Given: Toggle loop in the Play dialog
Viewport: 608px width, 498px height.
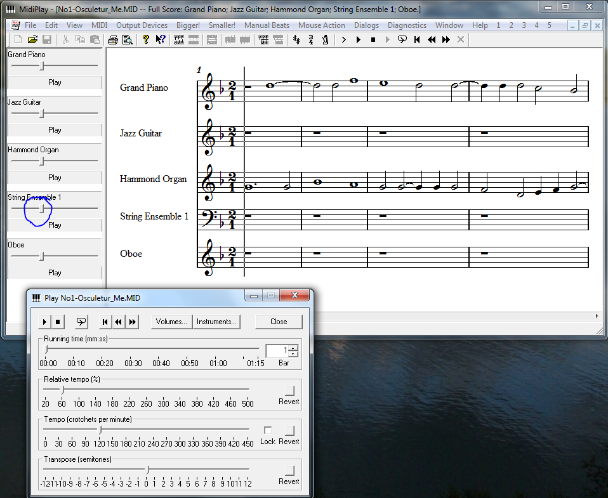Looking at the screenshot, I should pos(81,322).
